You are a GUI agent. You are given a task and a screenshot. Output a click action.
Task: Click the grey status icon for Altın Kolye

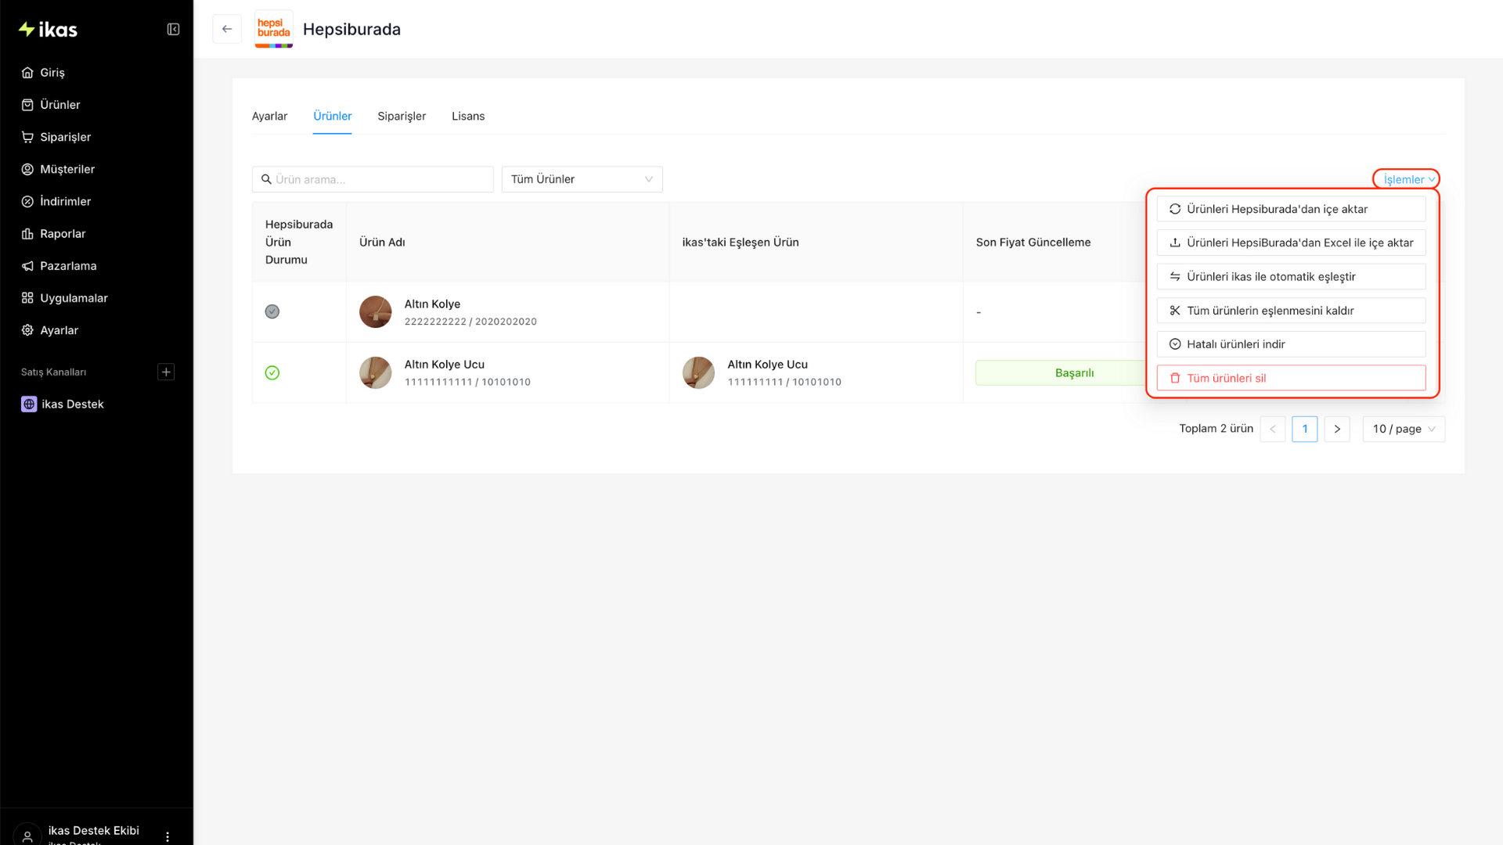272,311
